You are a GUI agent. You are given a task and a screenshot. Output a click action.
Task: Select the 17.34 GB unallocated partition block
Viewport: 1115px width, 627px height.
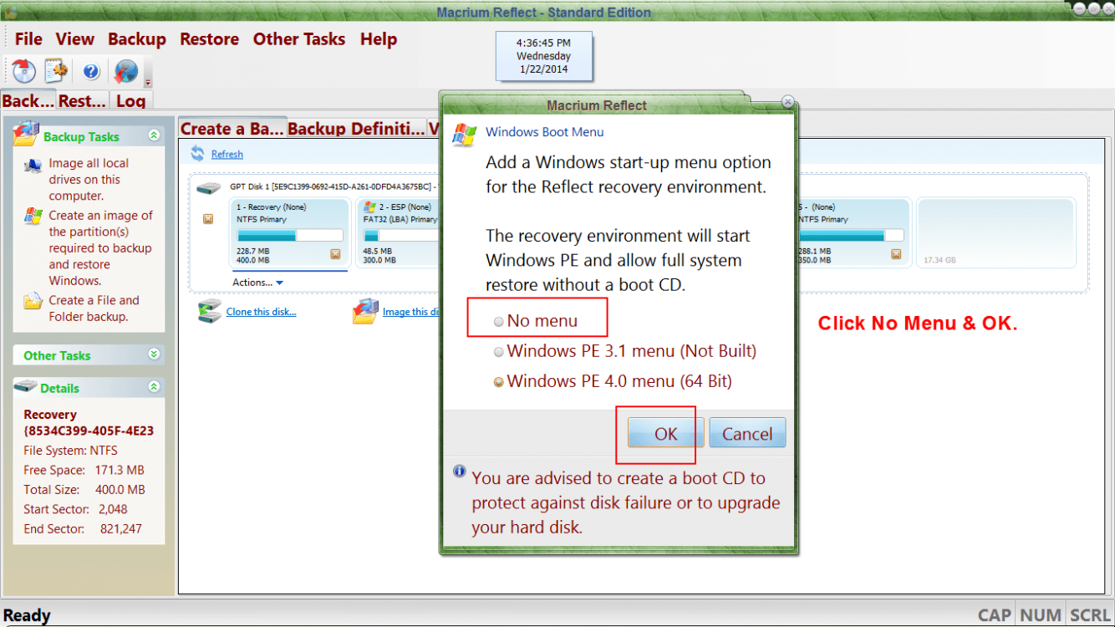coord(995,235)
